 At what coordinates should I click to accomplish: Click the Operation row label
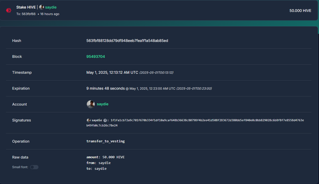click(x=21, y=141)
